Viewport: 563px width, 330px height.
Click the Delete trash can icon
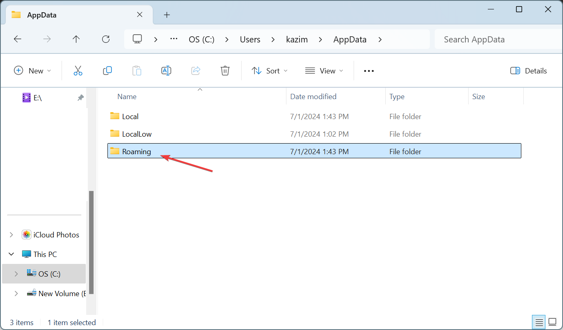(225, 71)
